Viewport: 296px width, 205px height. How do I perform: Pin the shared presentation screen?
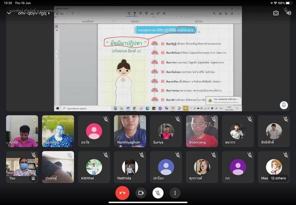pos(284,105)
